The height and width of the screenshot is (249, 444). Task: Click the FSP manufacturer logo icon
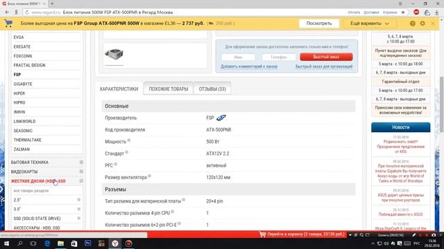coord(221,118)
